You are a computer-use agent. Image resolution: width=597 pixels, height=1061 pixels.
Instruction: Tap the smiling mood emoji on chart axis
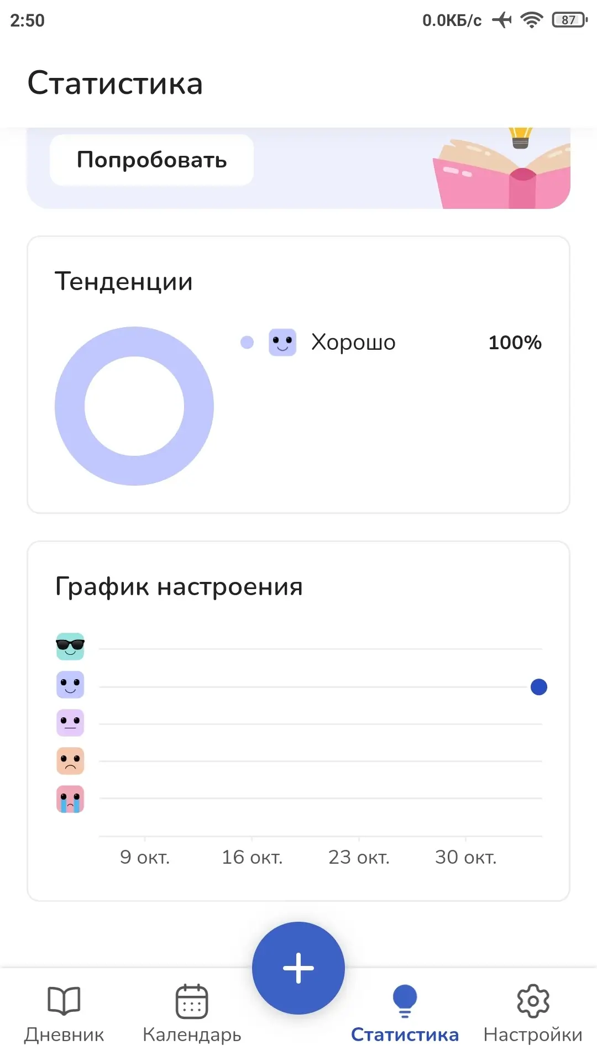click(70, 685)
